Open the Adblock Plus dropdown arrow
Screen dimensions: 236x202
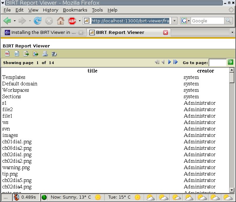pyautogui.click(x=80, y=21)
